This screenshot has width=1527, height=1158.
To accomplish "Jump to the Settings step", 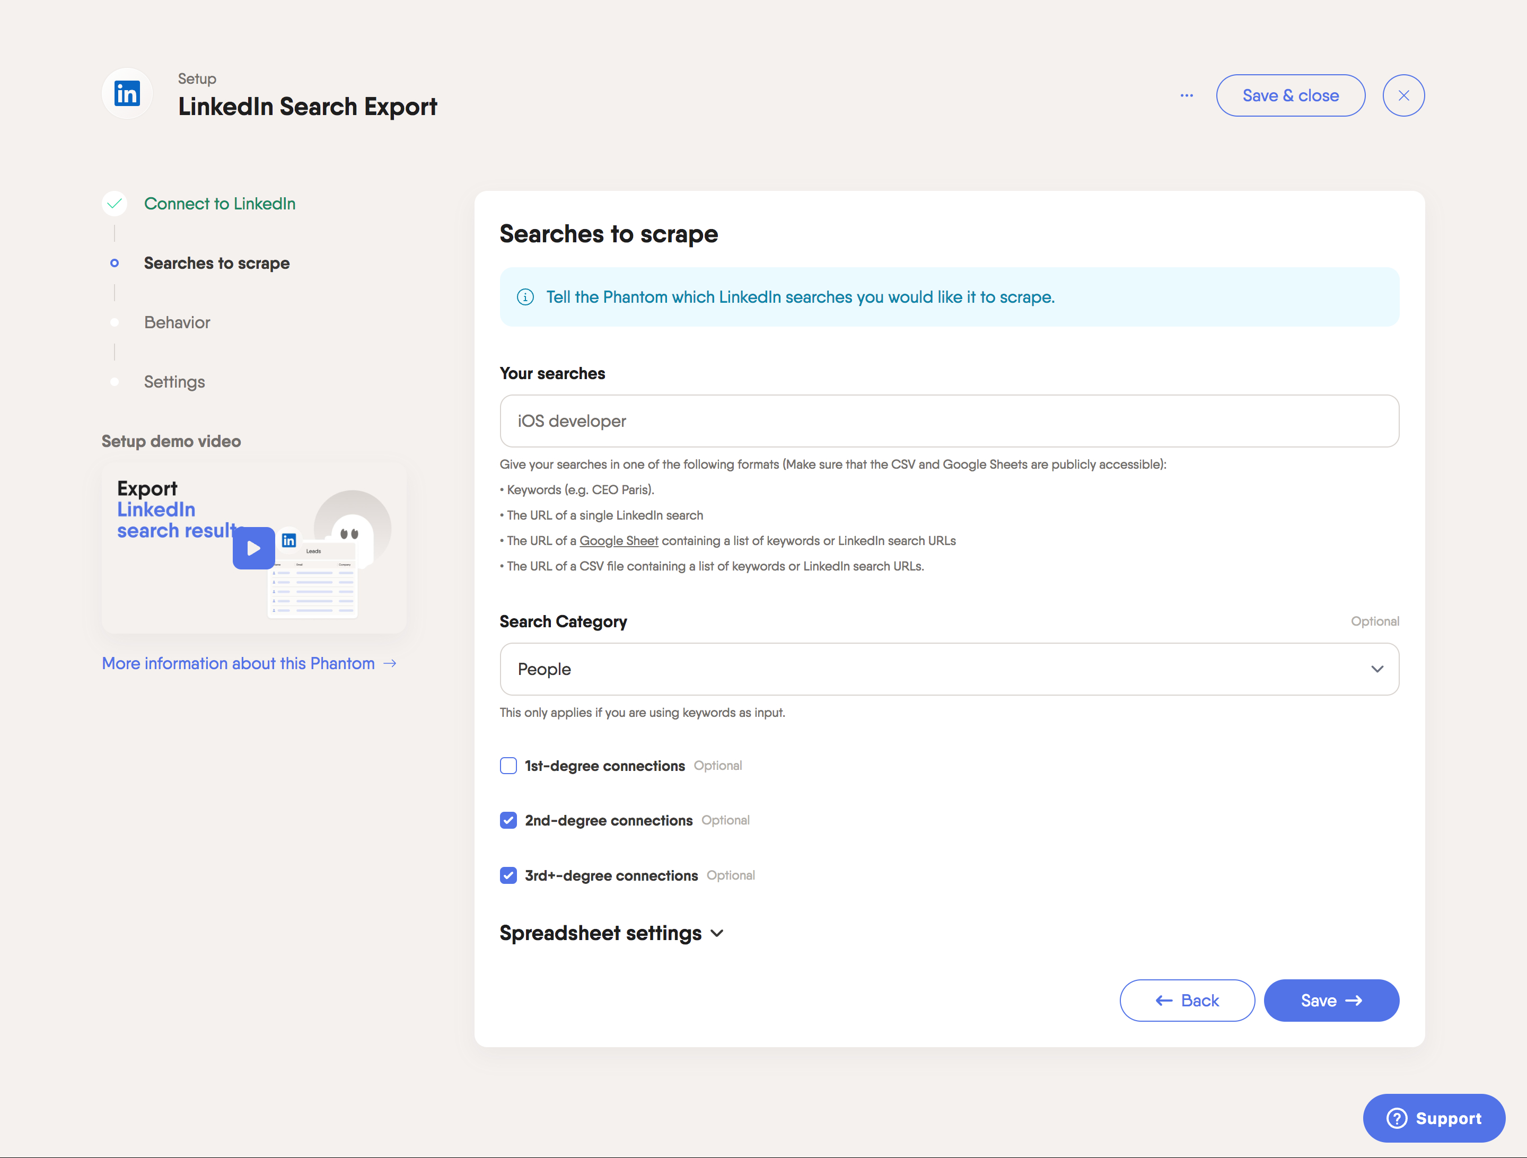I will click(174, 382).
